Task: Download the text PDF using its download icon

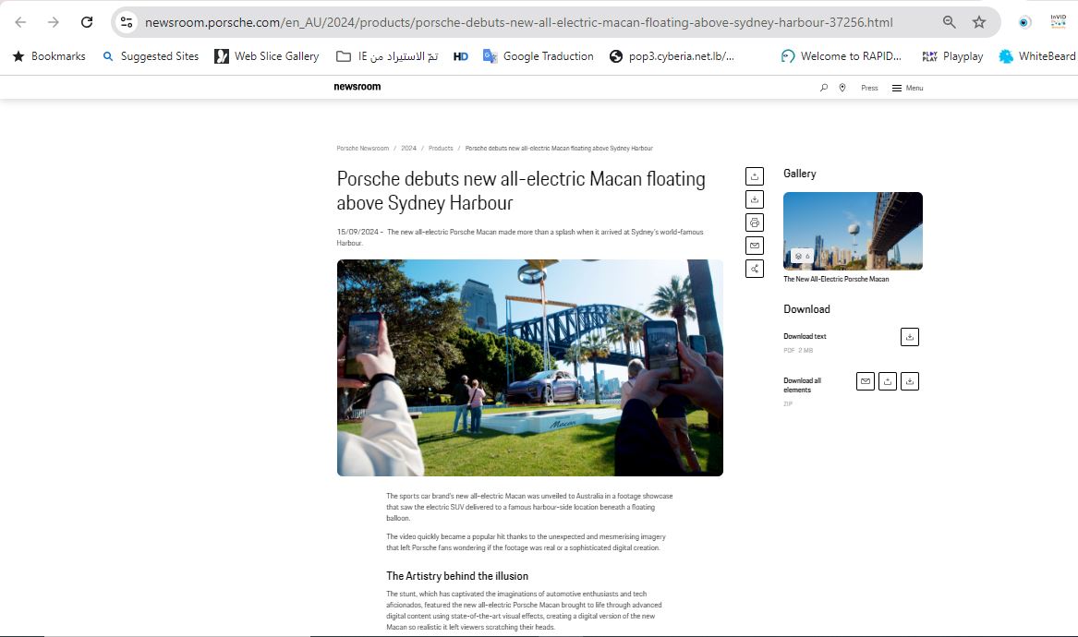Action: pos(909,337)
